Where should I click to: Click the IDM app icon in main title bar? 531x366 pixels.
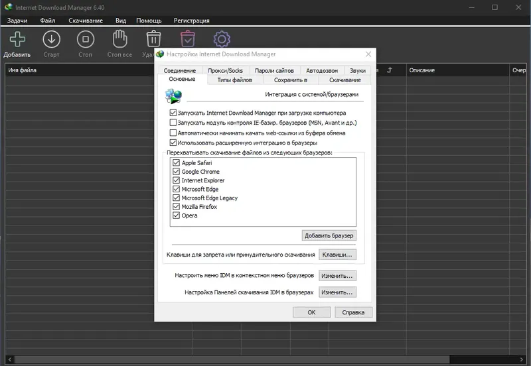(x=9, y=7)
